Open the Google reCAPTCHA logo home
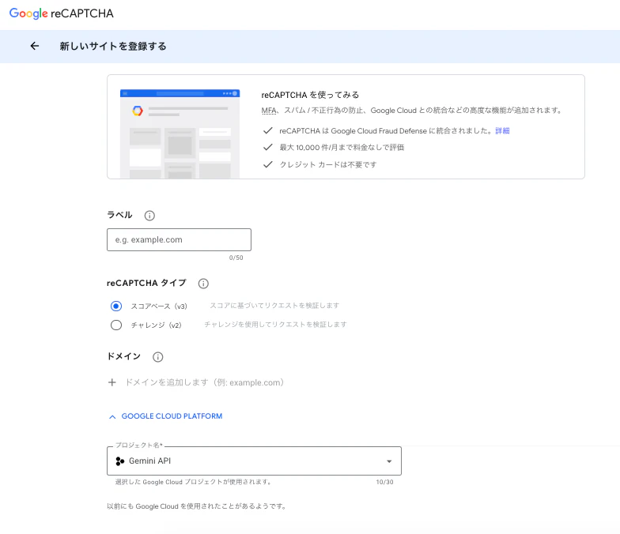620x534 pixels. coord(62,13)
